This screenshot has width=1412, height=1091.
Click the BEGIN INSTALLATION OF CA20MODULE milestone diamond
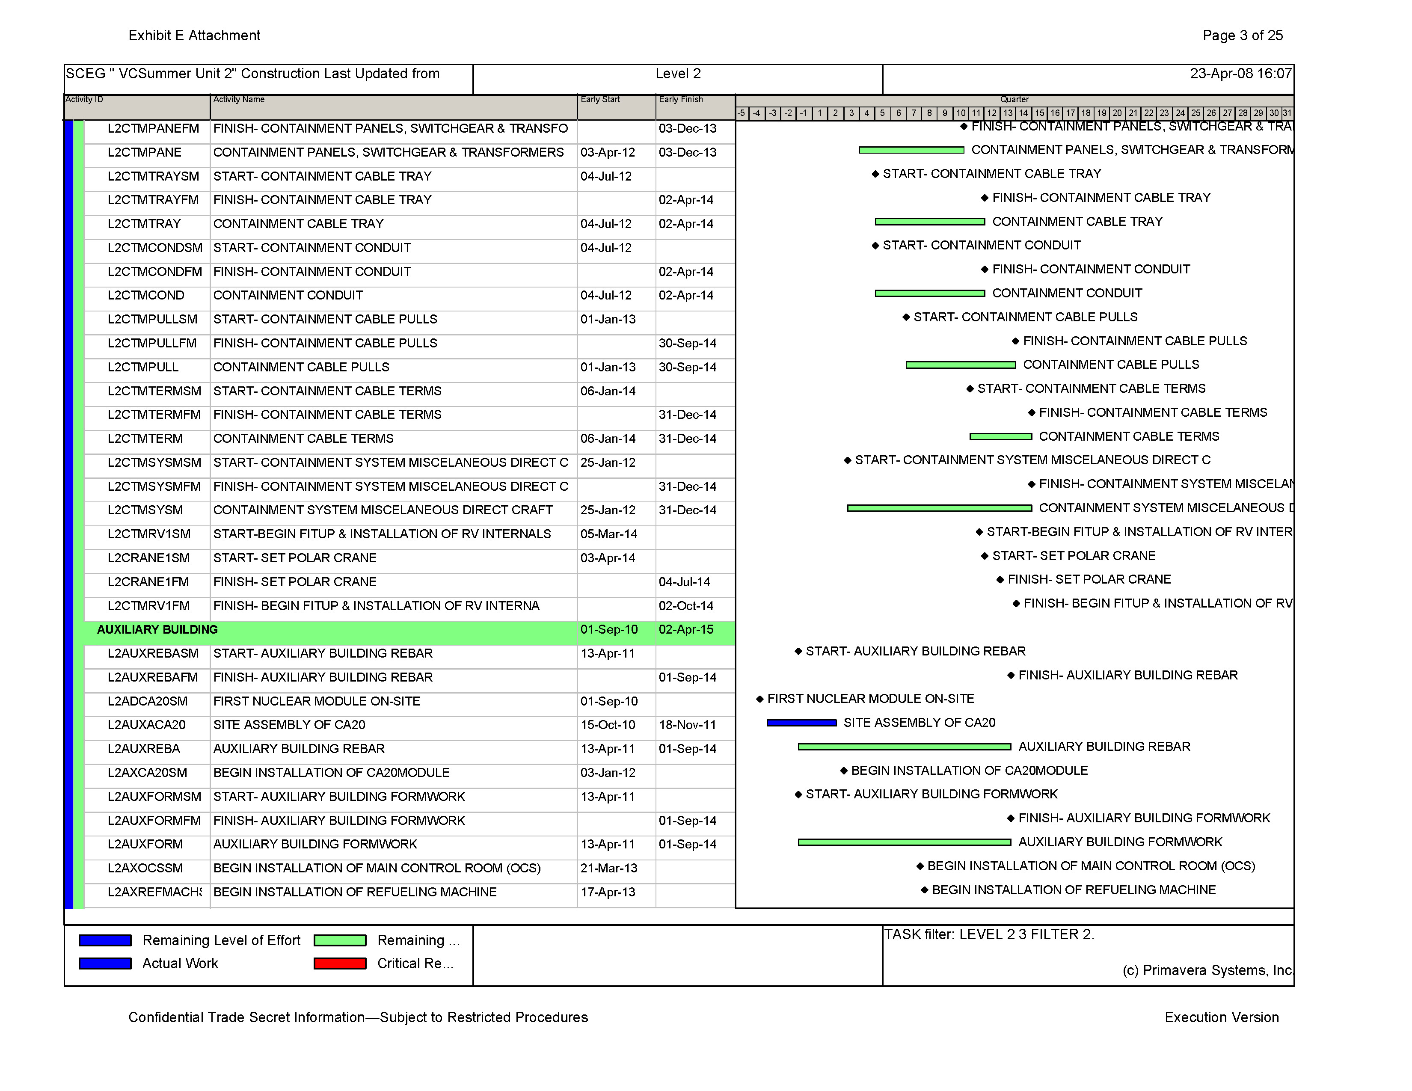(x=844, y=771)
